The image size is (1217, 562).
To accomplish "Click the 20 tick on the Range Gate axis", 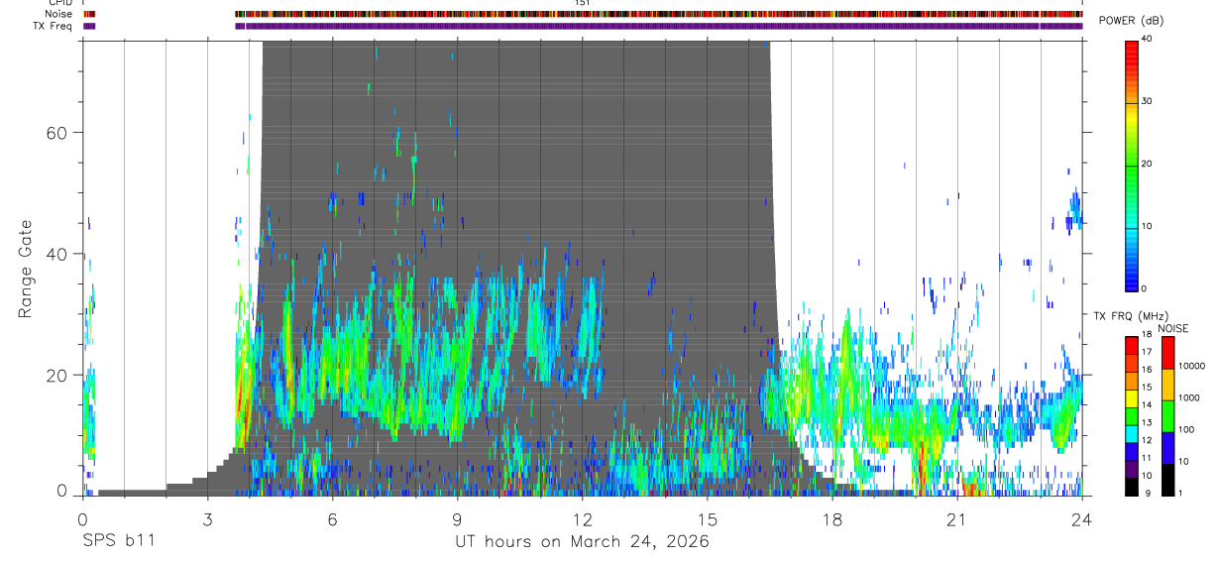I will tap(57, 375).
